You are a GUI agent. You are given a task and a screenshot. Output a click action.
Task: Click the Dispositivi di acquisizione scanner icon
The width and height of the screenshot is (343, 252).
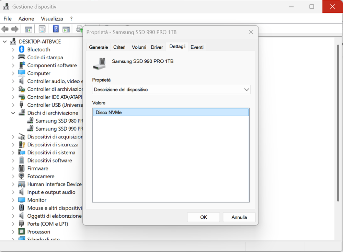pos(21,136)
